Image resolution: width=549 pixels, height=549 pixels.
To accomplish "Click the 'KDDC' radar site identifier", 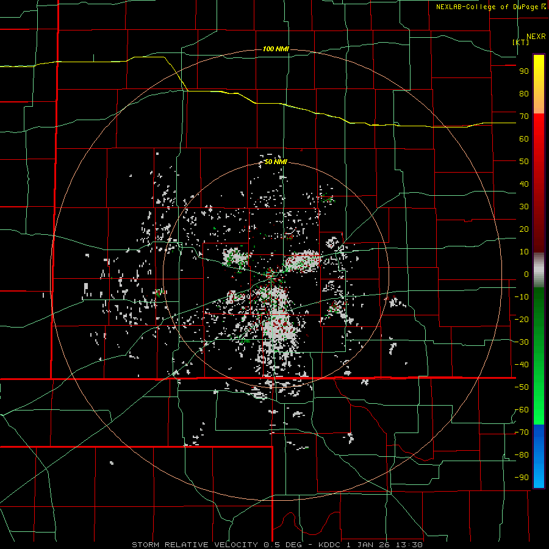I will pos(331,545).
